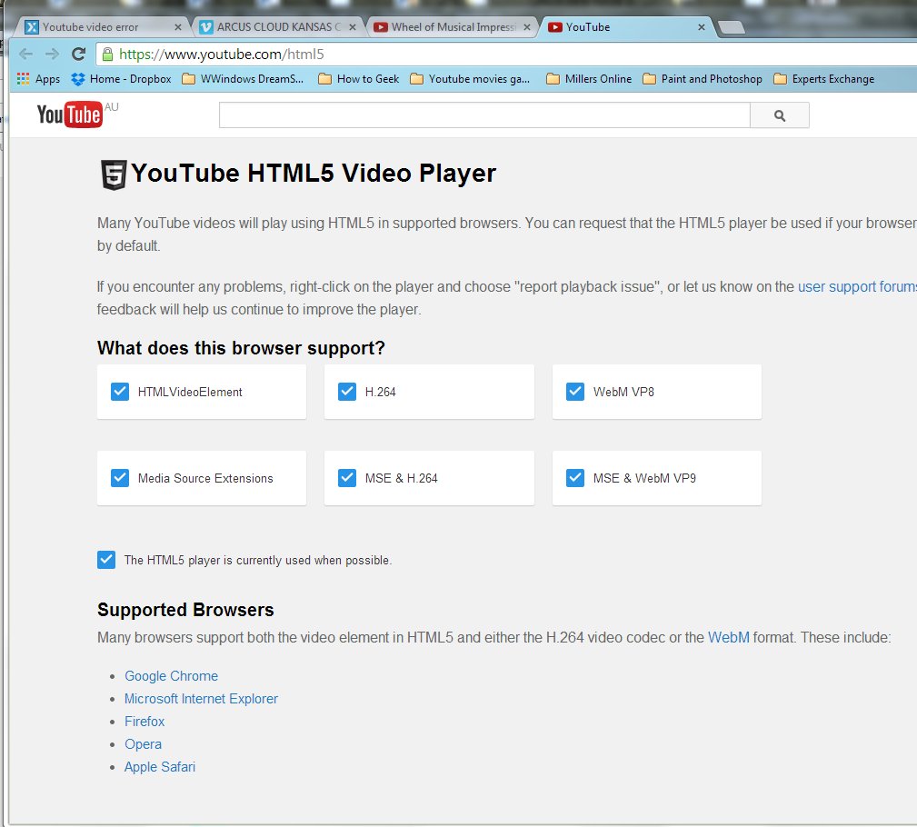Click the H.264 checkbox
The width and height of the screenshot is (917, 827).
(x=347, y=392)
